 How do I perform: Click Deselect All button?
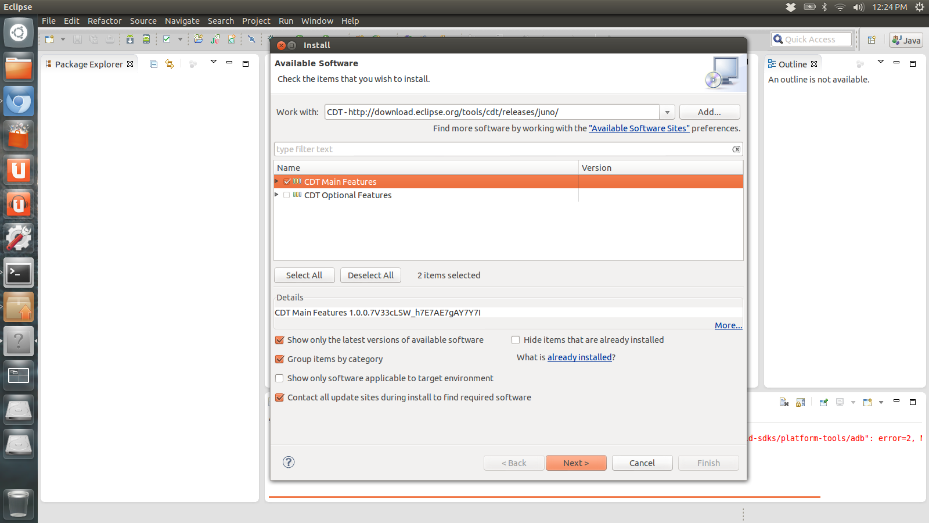(x=370, y=275)
